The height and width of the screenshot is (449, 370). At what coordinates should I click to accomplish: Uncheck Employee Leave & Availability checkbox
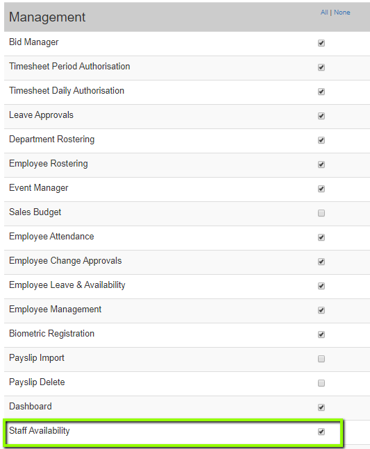pos(321,286)
